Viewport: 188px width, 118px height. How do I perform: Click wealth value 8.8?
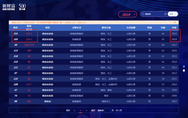click(29, 101)
